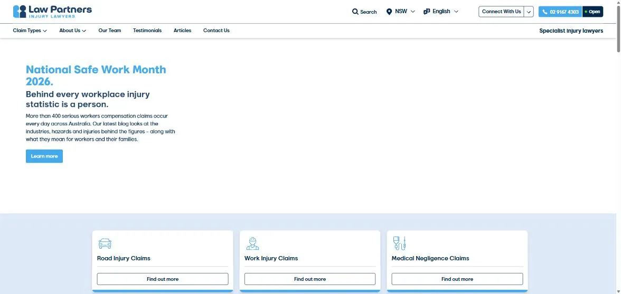The width and height of the screenshot is (621, 294).
Task: Open Contact Us in navigation
Action: (x=217, y=31)
